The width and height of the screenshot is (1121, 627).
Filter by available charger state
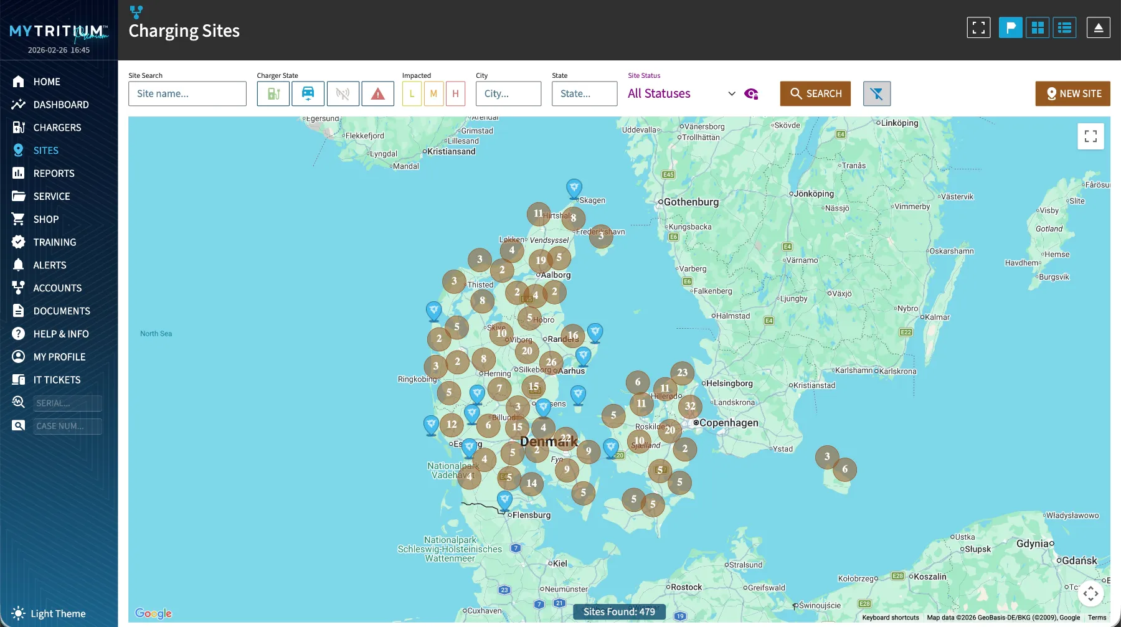(273, 93)
